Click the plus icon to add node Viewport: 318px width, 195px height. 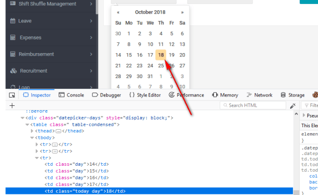12,105
